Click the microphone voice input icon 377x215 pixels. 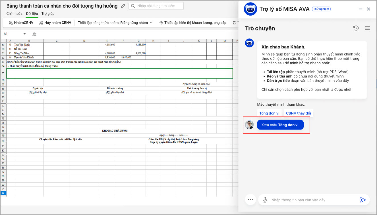[x=265, y=200]
